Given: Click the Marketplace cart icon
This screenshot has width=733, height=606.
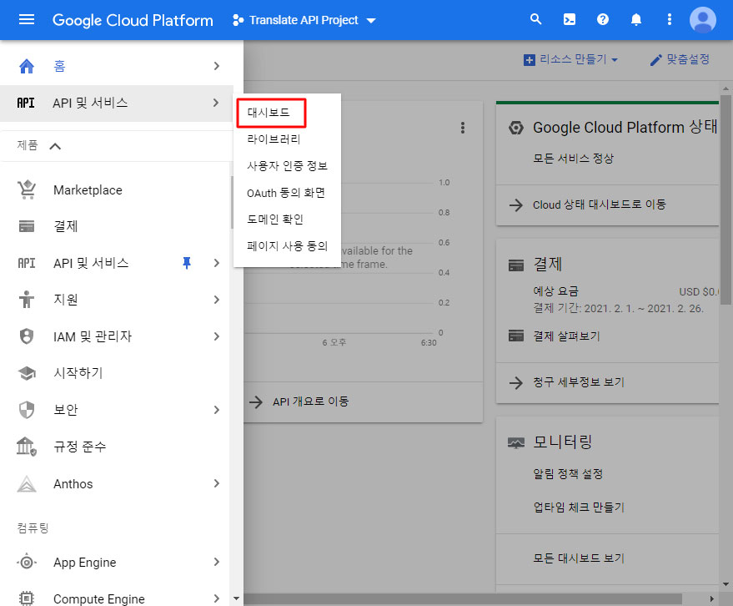Looking at the screenshot, I should tap(27, 190).
